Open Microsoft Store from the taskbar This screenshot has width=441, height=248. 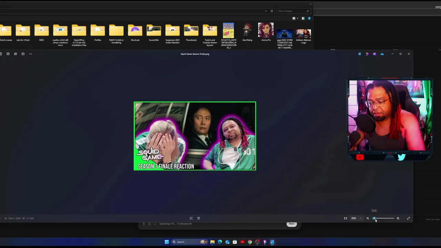[x=235, y=242]
